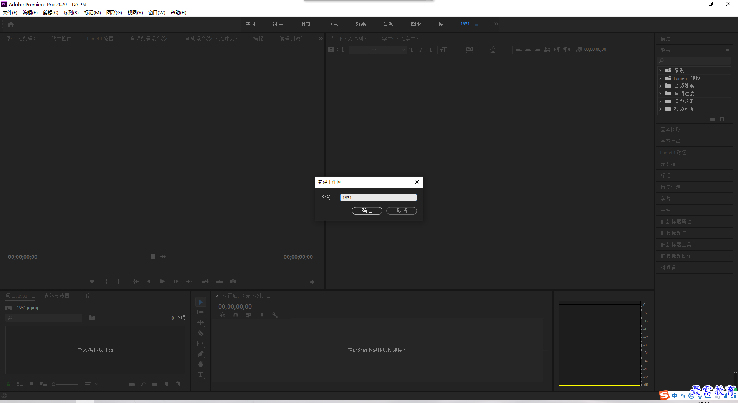Click the source monitor Play button
The width and height of the screenshot is (738, 403).
coord(163,281)
